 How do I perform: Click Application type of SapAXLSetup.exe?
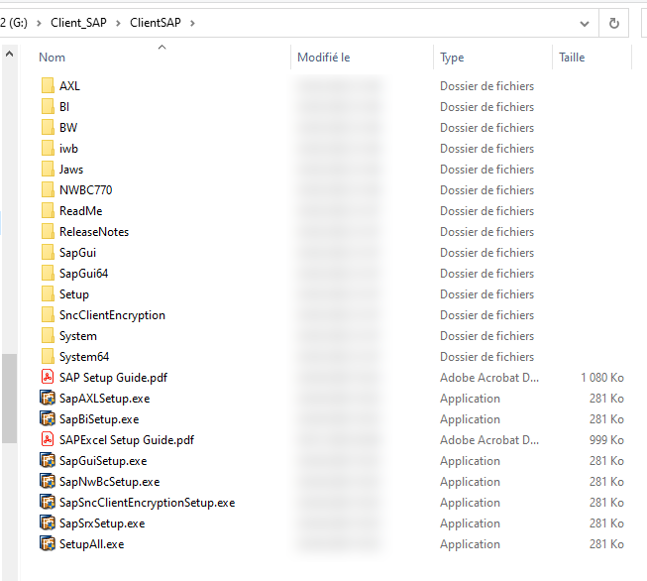(x=470, y=399)
